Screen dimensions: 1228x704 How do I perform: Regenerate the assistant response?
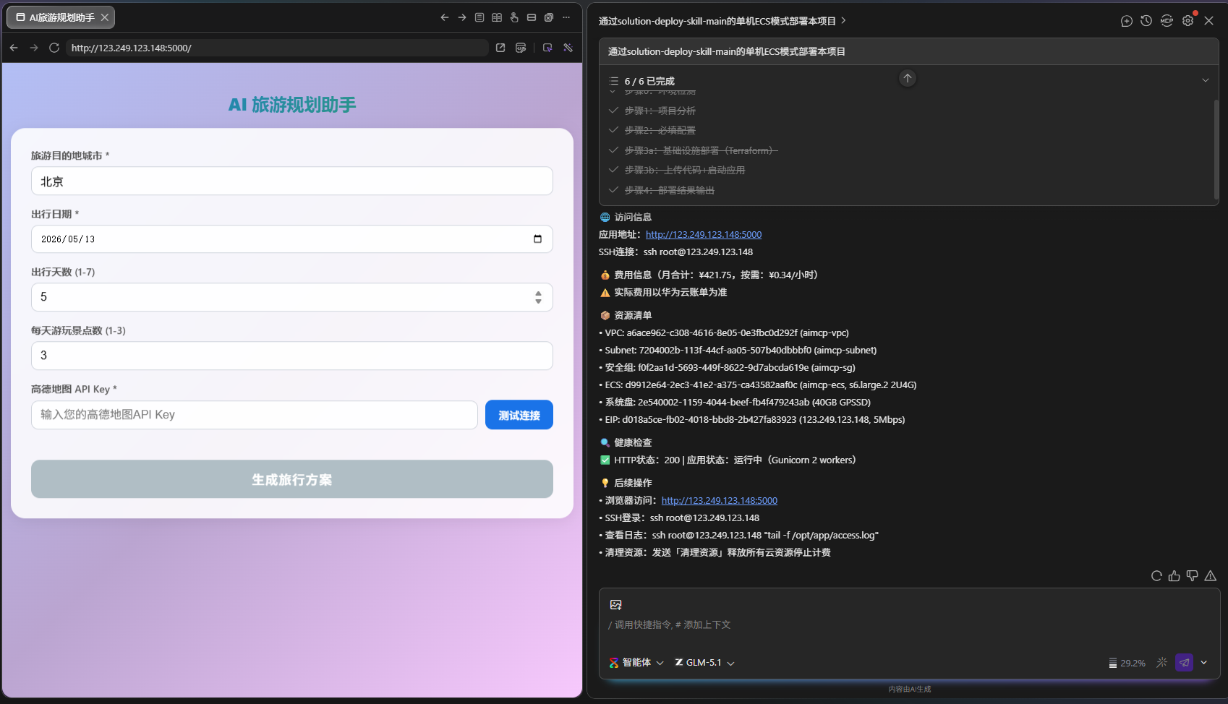(x=1156, y=576)
